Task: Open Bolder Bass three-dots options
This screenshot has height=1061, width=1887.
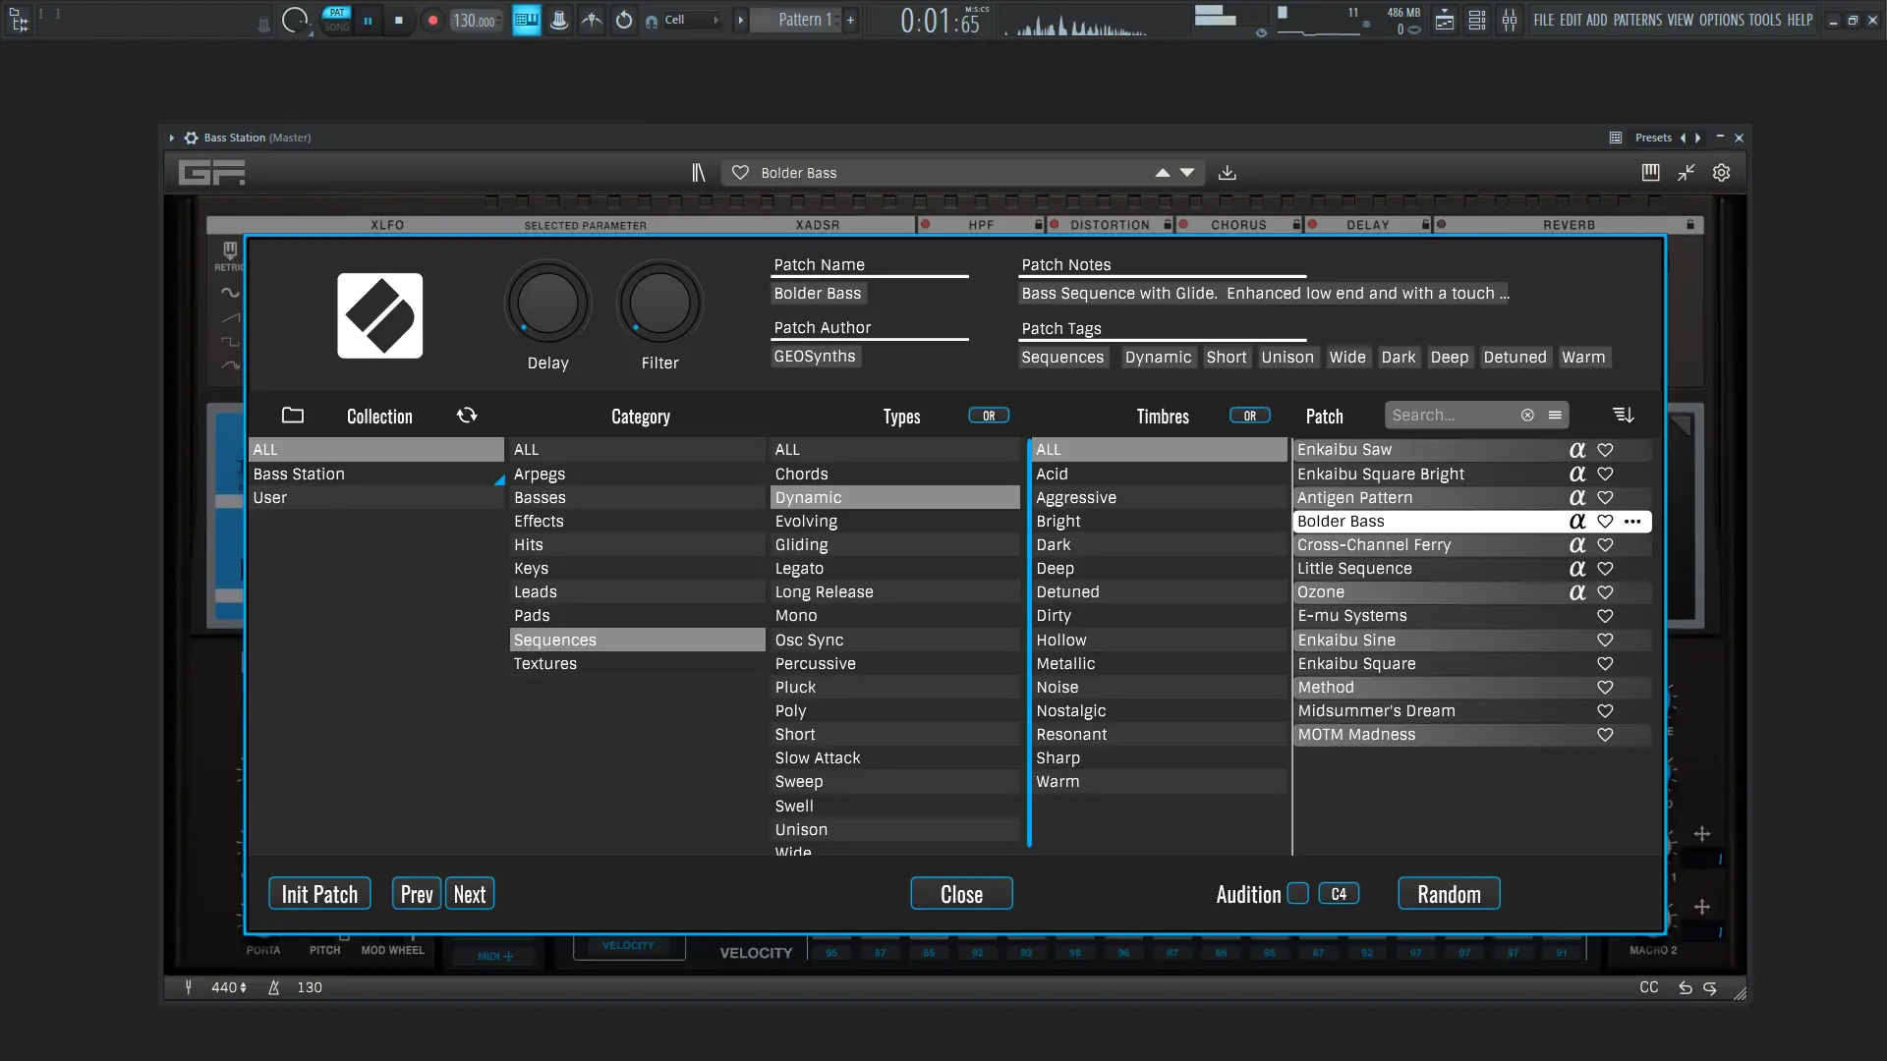Action: tap(1632, 522)
